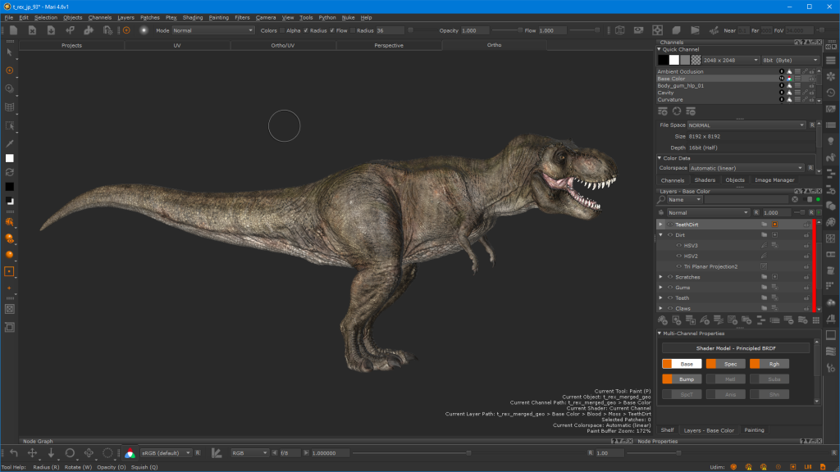Viewport: 840px width, 472px height.
Task: Click the Add Paint Layer icon in Layers toolbar
Action: 663,320
